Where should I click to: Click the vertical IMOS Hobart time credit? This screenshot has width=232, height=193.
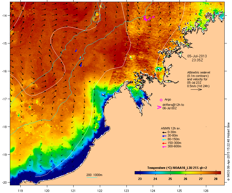point(228,152)
